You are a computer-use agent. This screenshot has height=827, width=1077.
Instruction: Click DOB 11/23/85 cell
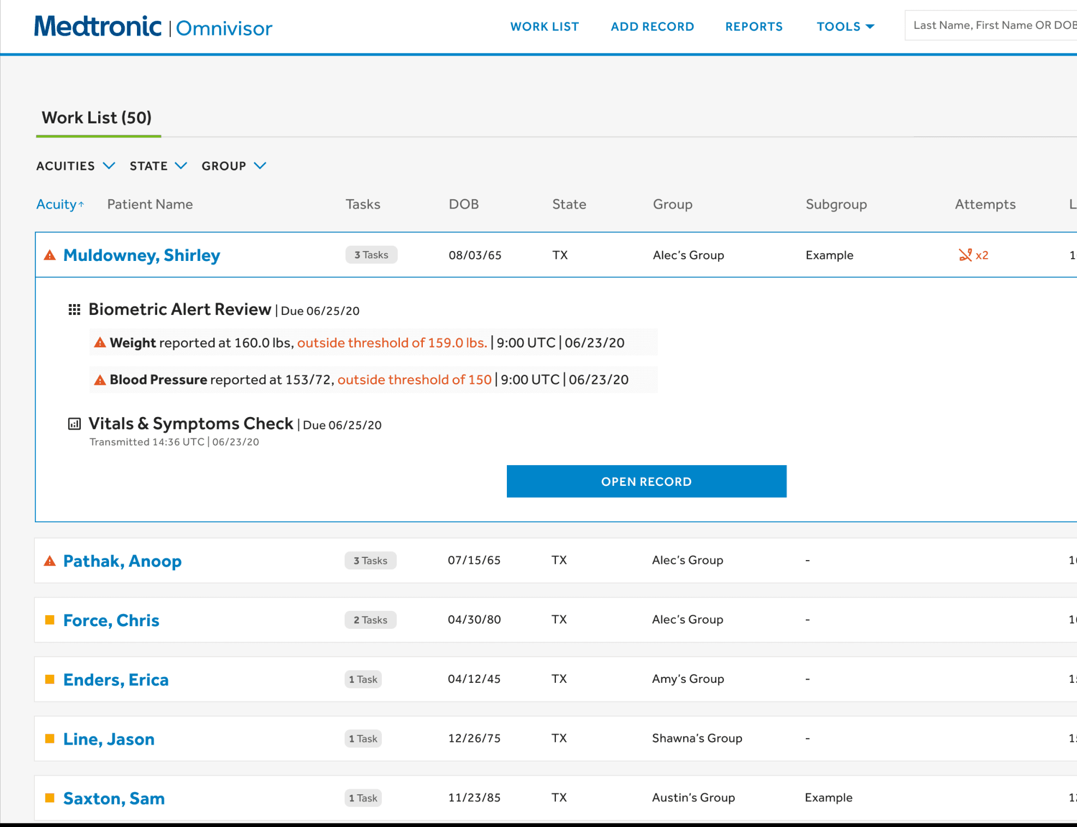click(x=474, y=798)
